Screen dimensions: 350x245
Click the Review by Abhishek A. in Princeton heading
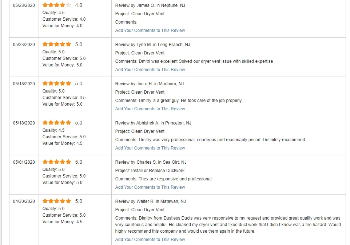tap(153, 123)
